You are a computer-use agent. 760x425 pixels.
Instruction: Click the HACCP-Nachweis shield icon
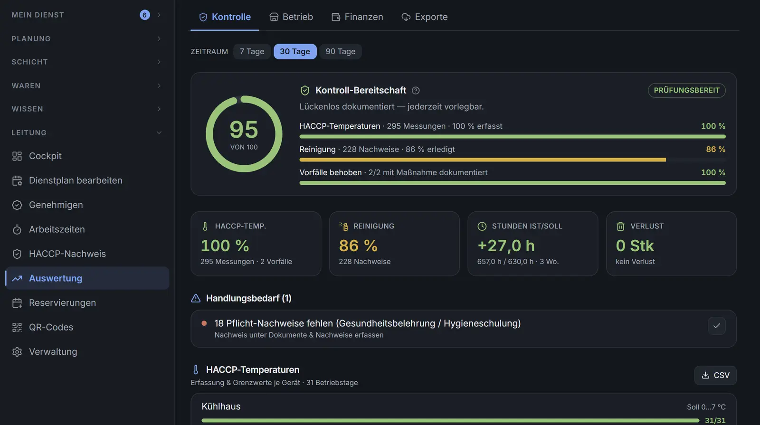[x=17, y=254]
